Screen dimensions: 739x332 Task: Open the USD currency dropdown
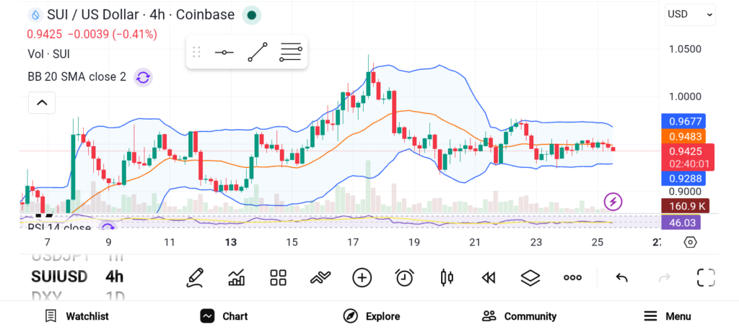coord(689,14)
